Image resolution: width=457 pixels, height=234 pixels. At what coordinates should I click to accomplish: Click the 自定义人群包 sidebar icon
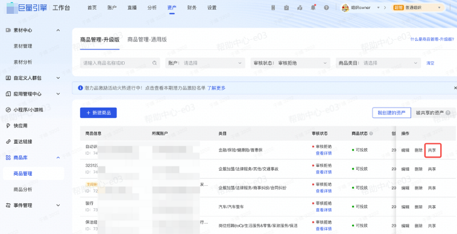click(8, 78)
